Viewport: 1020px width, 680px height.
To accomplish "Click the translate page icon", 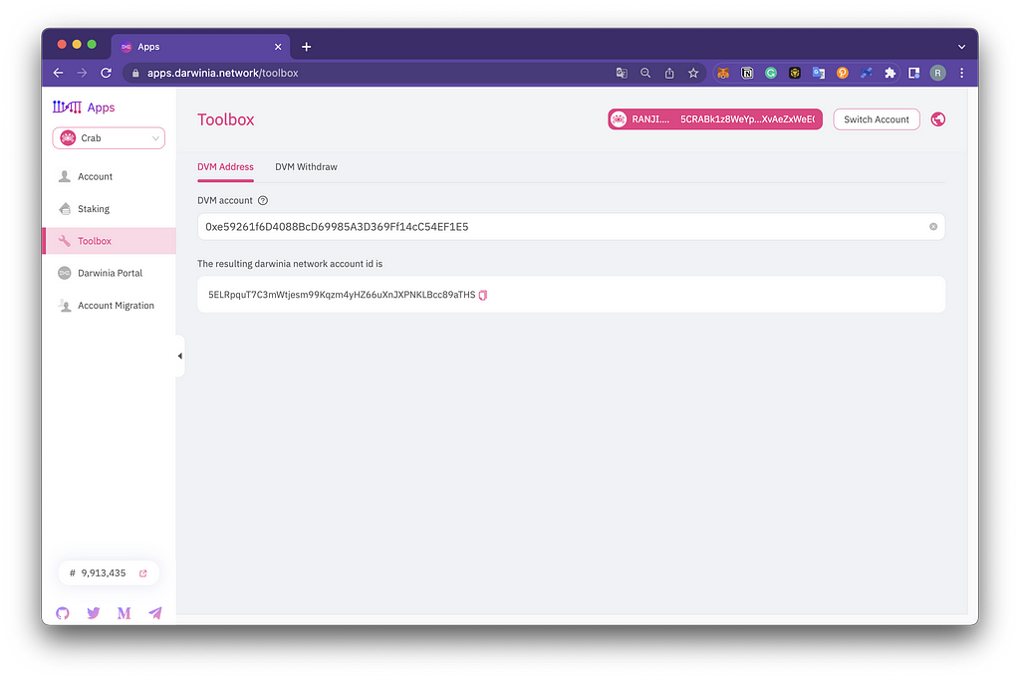I will (622, 73).
